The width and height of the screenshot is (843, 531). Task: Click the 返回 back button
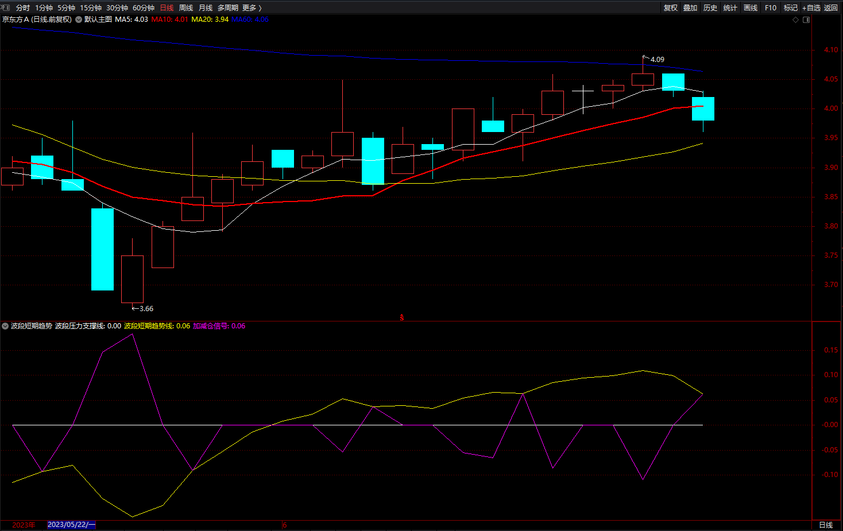pyautogui.click(x=831, y=8)
